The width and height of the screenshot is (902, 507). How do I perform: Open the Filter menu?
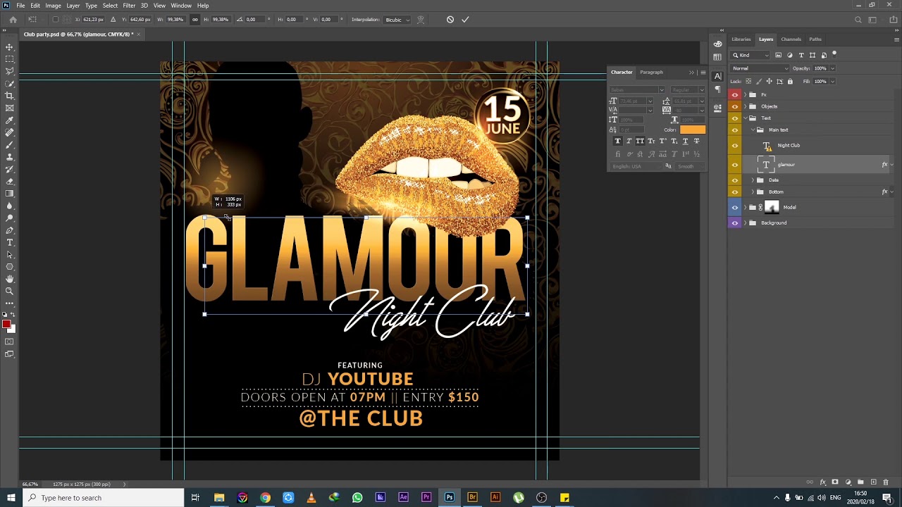coord(129,6)
